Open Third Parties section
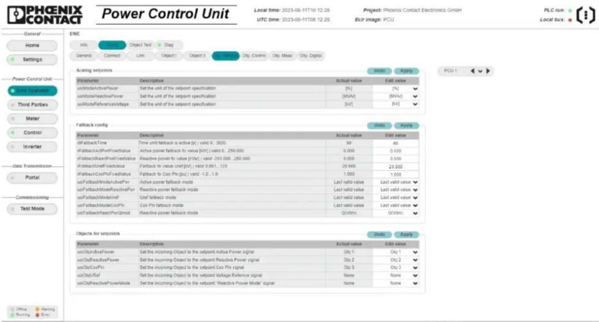The height and width of the screenshot is (322, 599). [32, 104]
